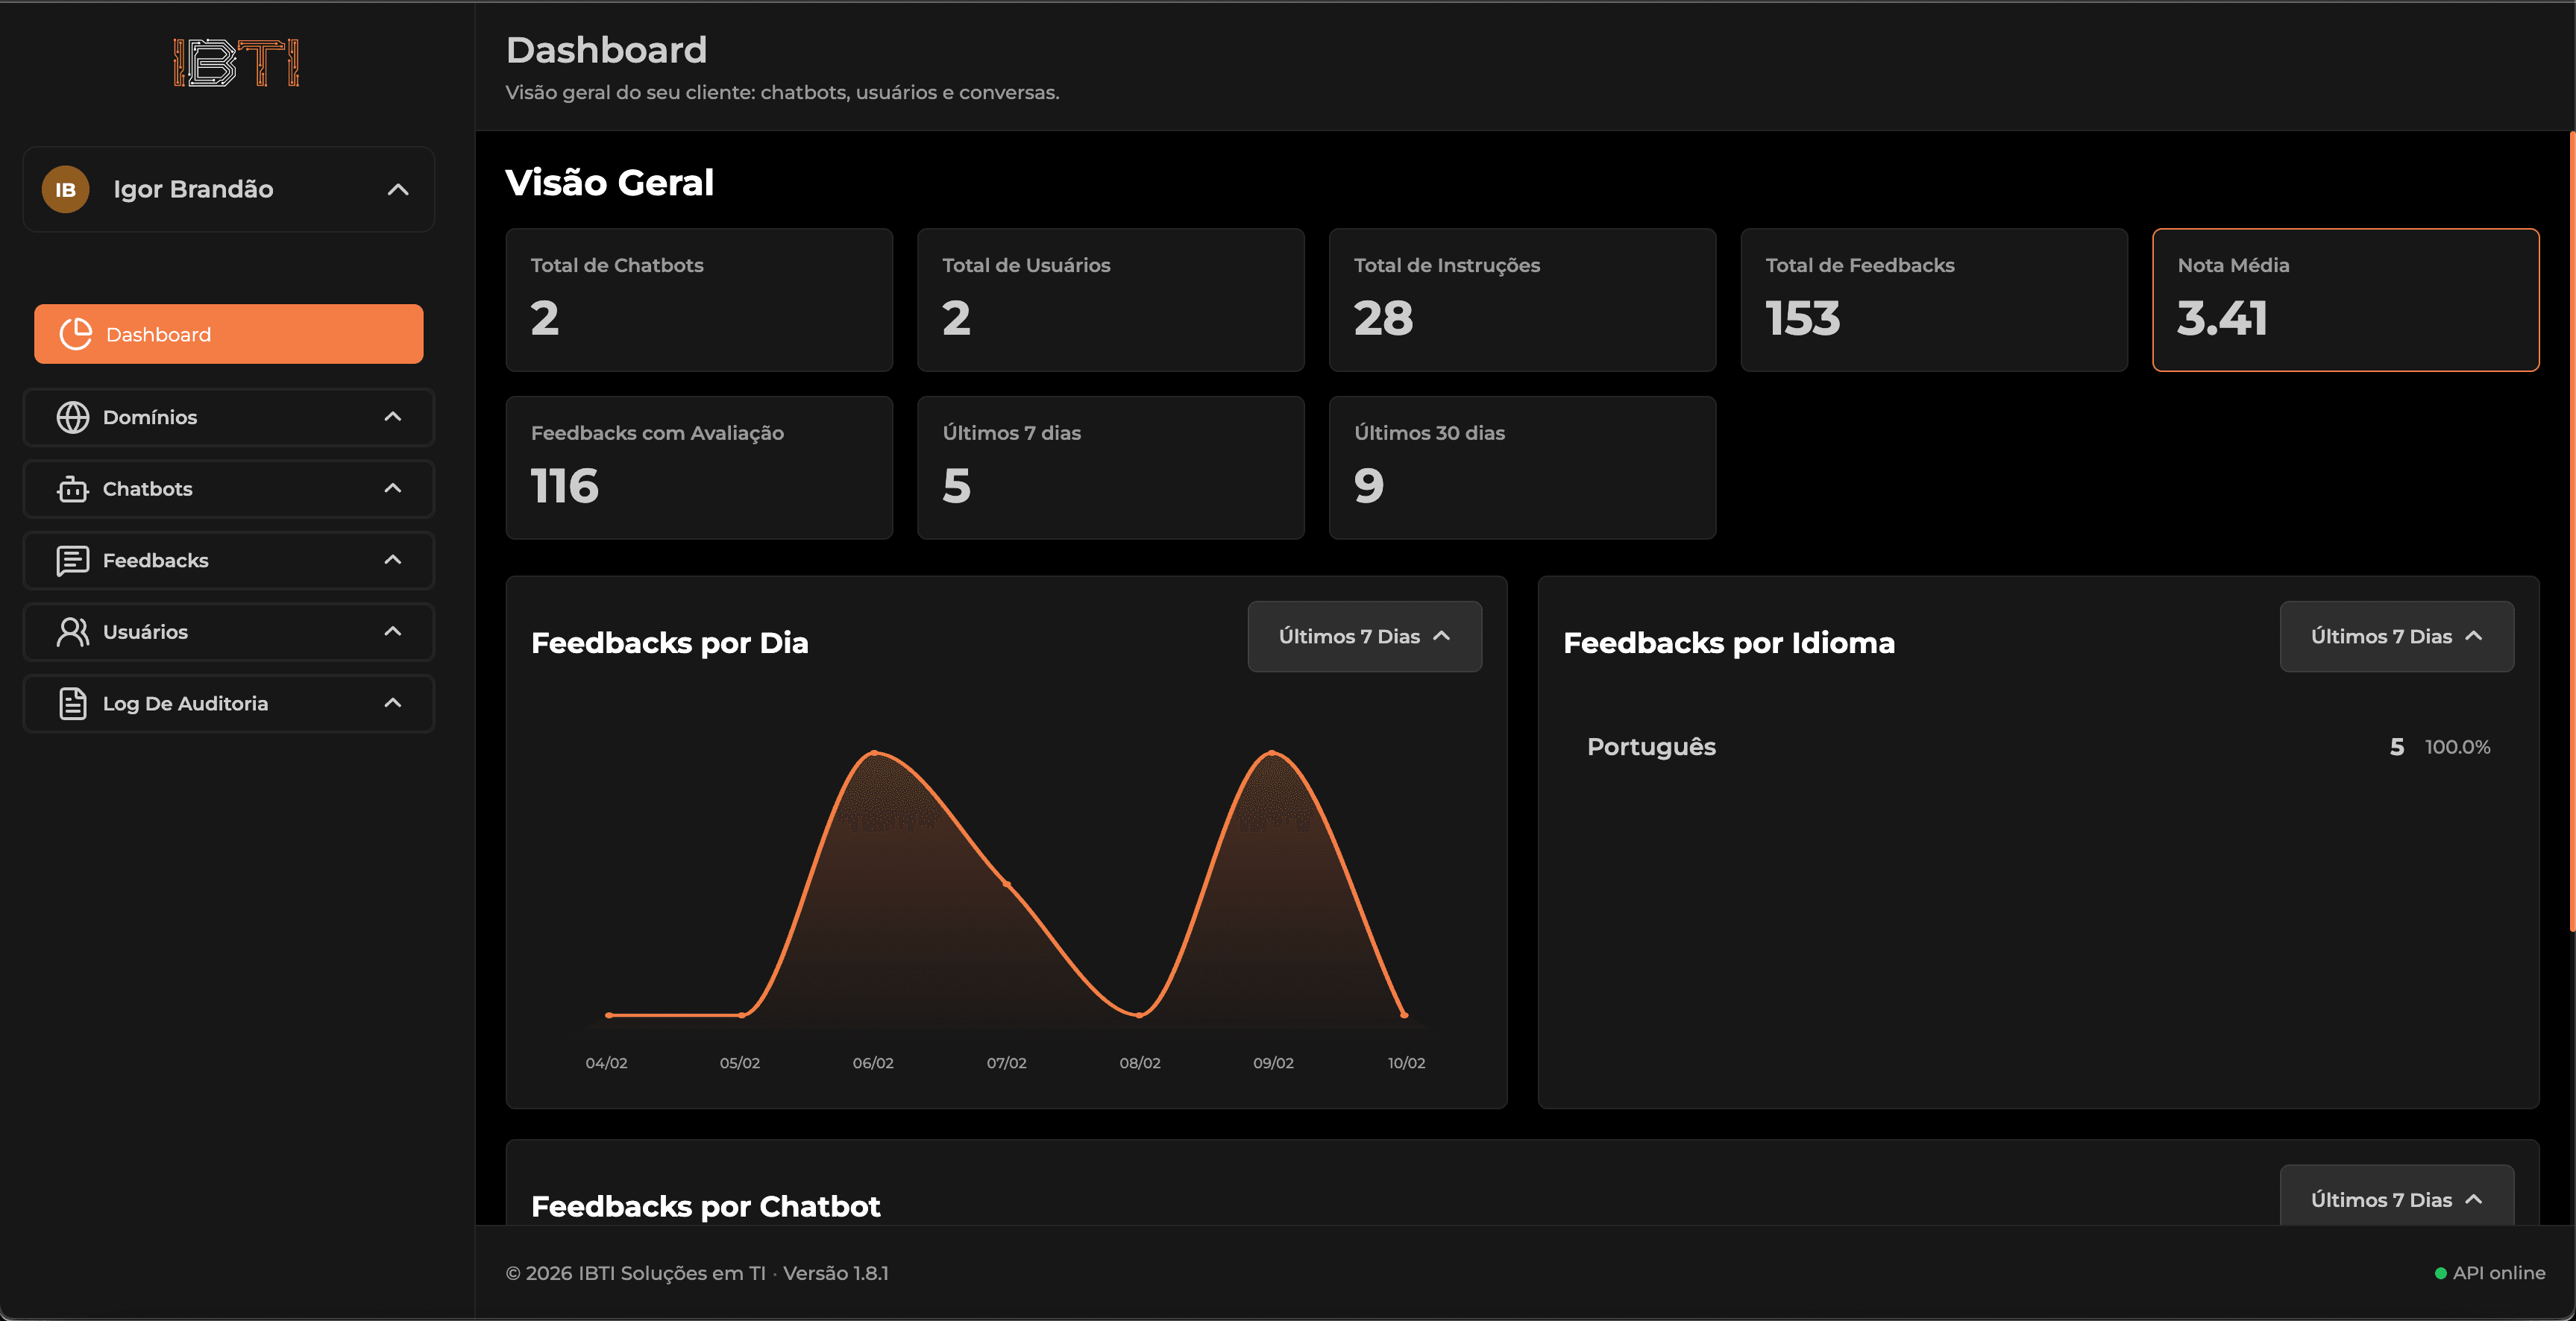Click the Chatbots robot icon
This screenshot has height=1321, width=2576.
point(72,490)
